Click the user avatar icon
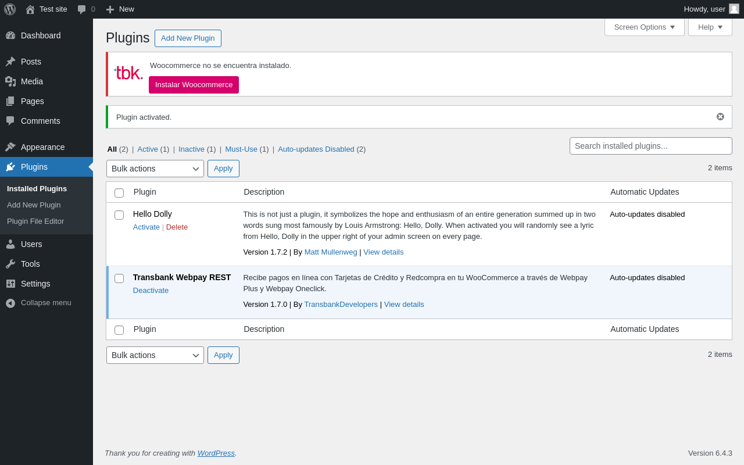 (x=734, y=9)
